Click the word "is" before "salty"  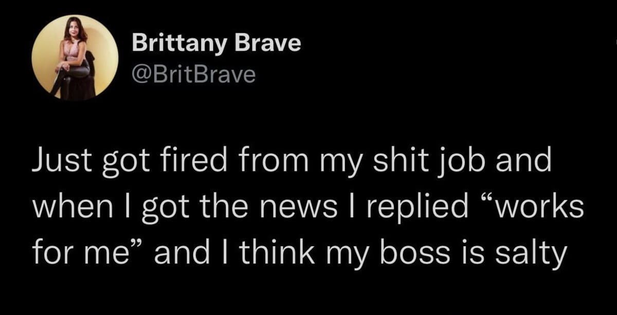[468, 253]
